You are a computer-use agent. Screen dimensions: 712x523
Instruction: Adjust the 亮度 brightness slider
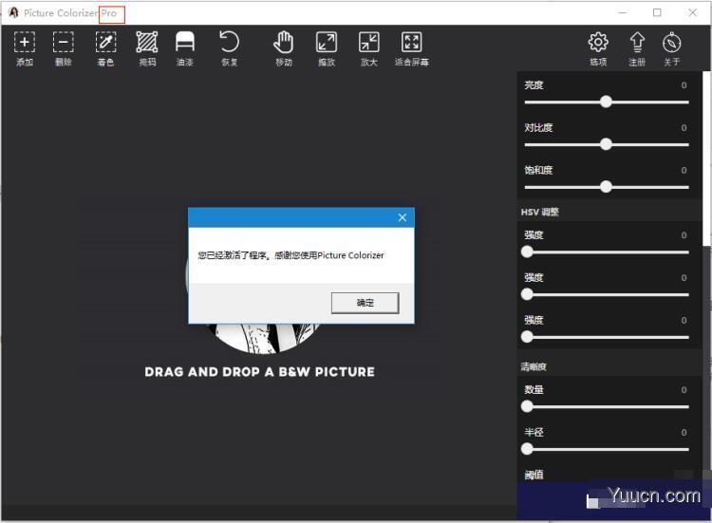coord(607,102)
